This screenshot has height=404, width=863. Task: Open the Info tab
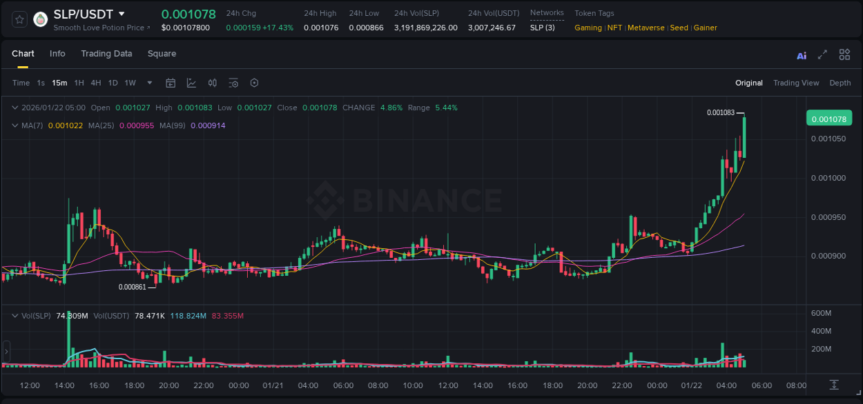pos(57,54)
